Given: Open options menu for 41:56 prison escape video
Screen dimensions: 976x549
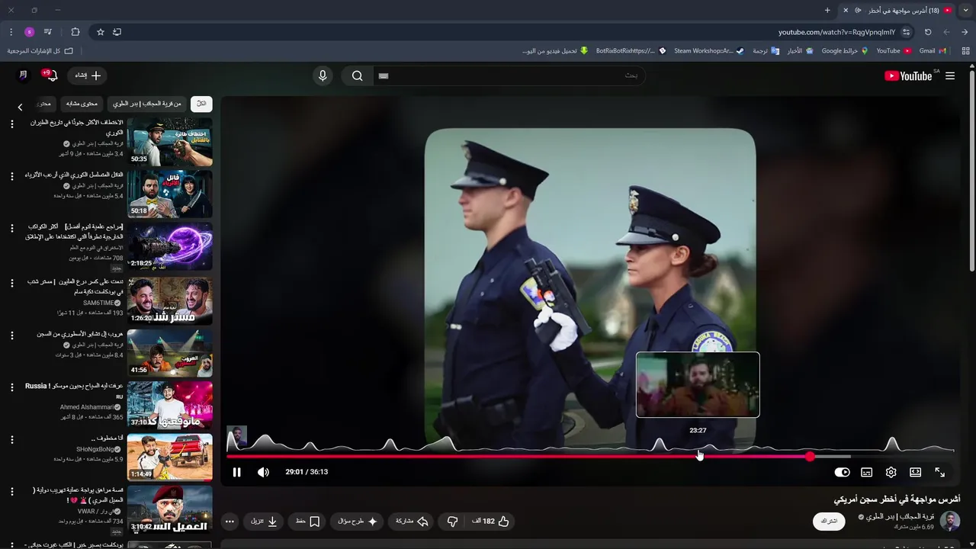Looking at the screenshot, I should [x=11, y=335].
